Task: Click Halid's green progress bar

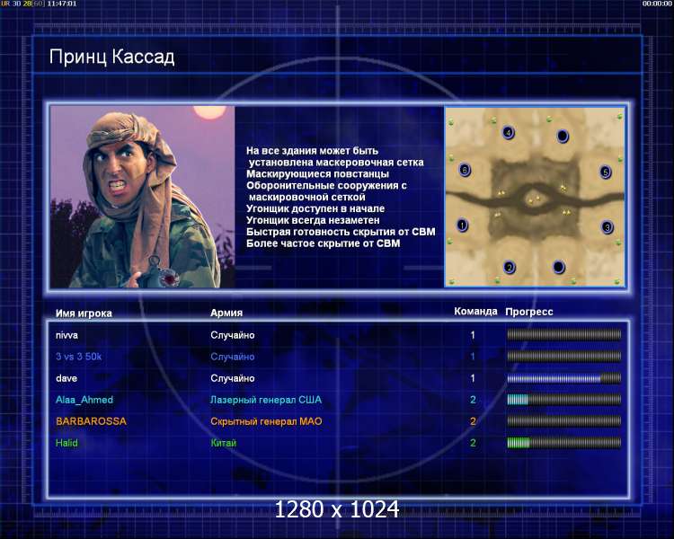Action: [x=564, y=442]
